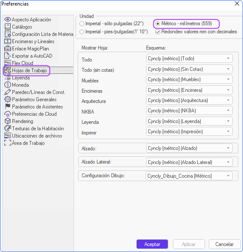This screenshot has width=243, height=252.
Task: Open Aspecto Aplicación preferences
Action: click(32, 20)
